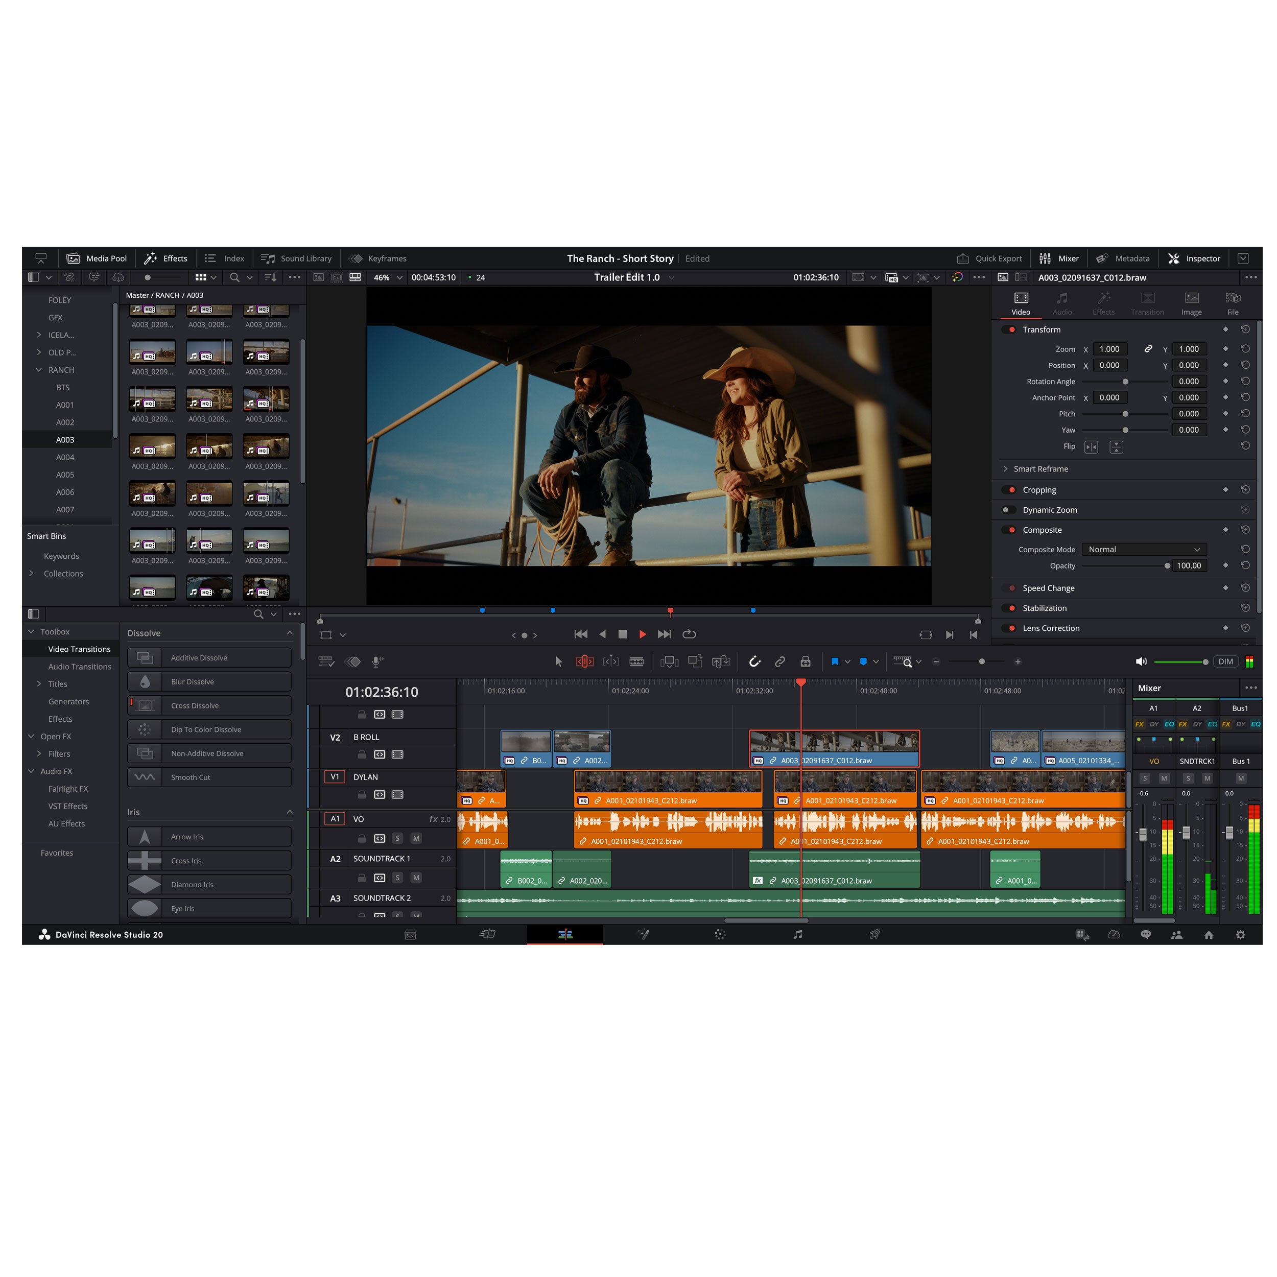Switch to the Audio tab in Inspector
The width and height of the screenshot is (1277, 1277).
[1062, 304]
